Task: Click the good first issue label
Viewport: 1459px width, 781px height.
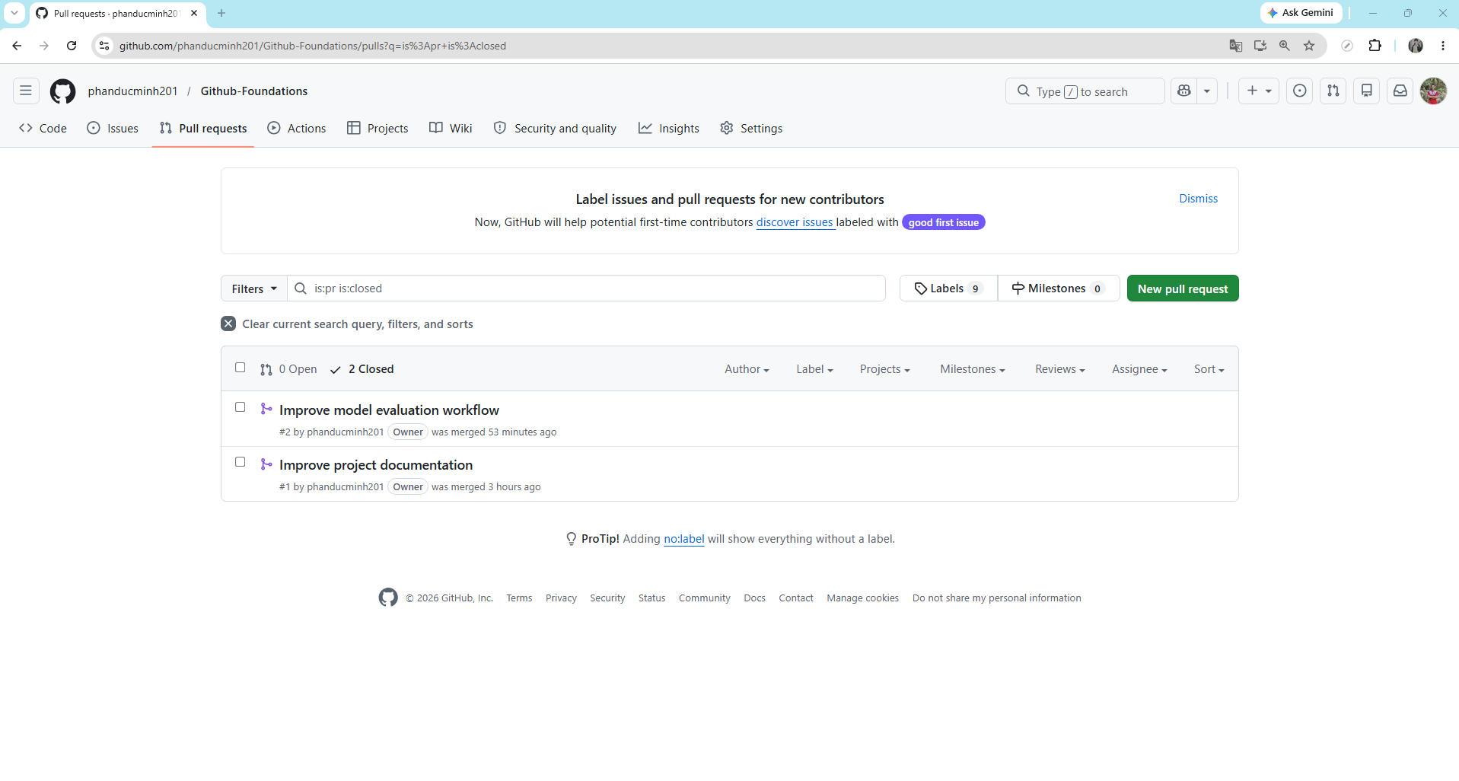Action: [x=943, y=222]
